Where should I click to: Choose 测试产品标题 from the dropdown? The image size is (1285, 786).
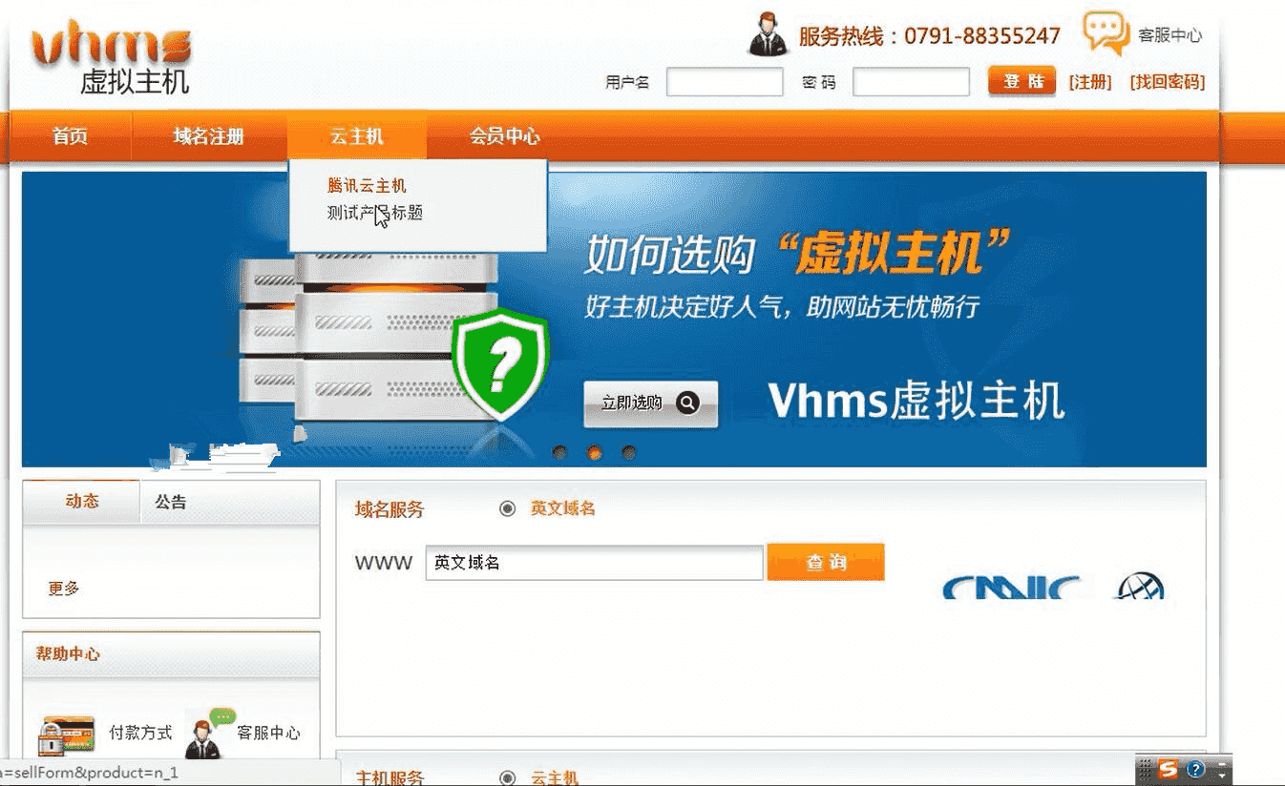pos(374,214)
